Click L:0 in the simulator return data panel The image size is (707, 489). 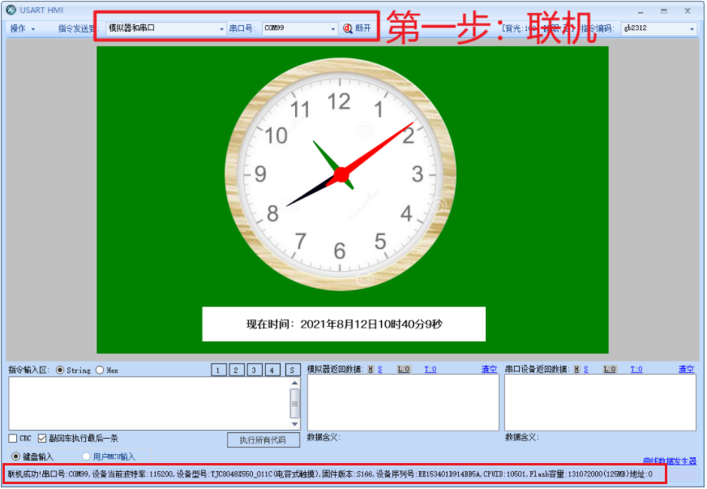tap(405, 369)
